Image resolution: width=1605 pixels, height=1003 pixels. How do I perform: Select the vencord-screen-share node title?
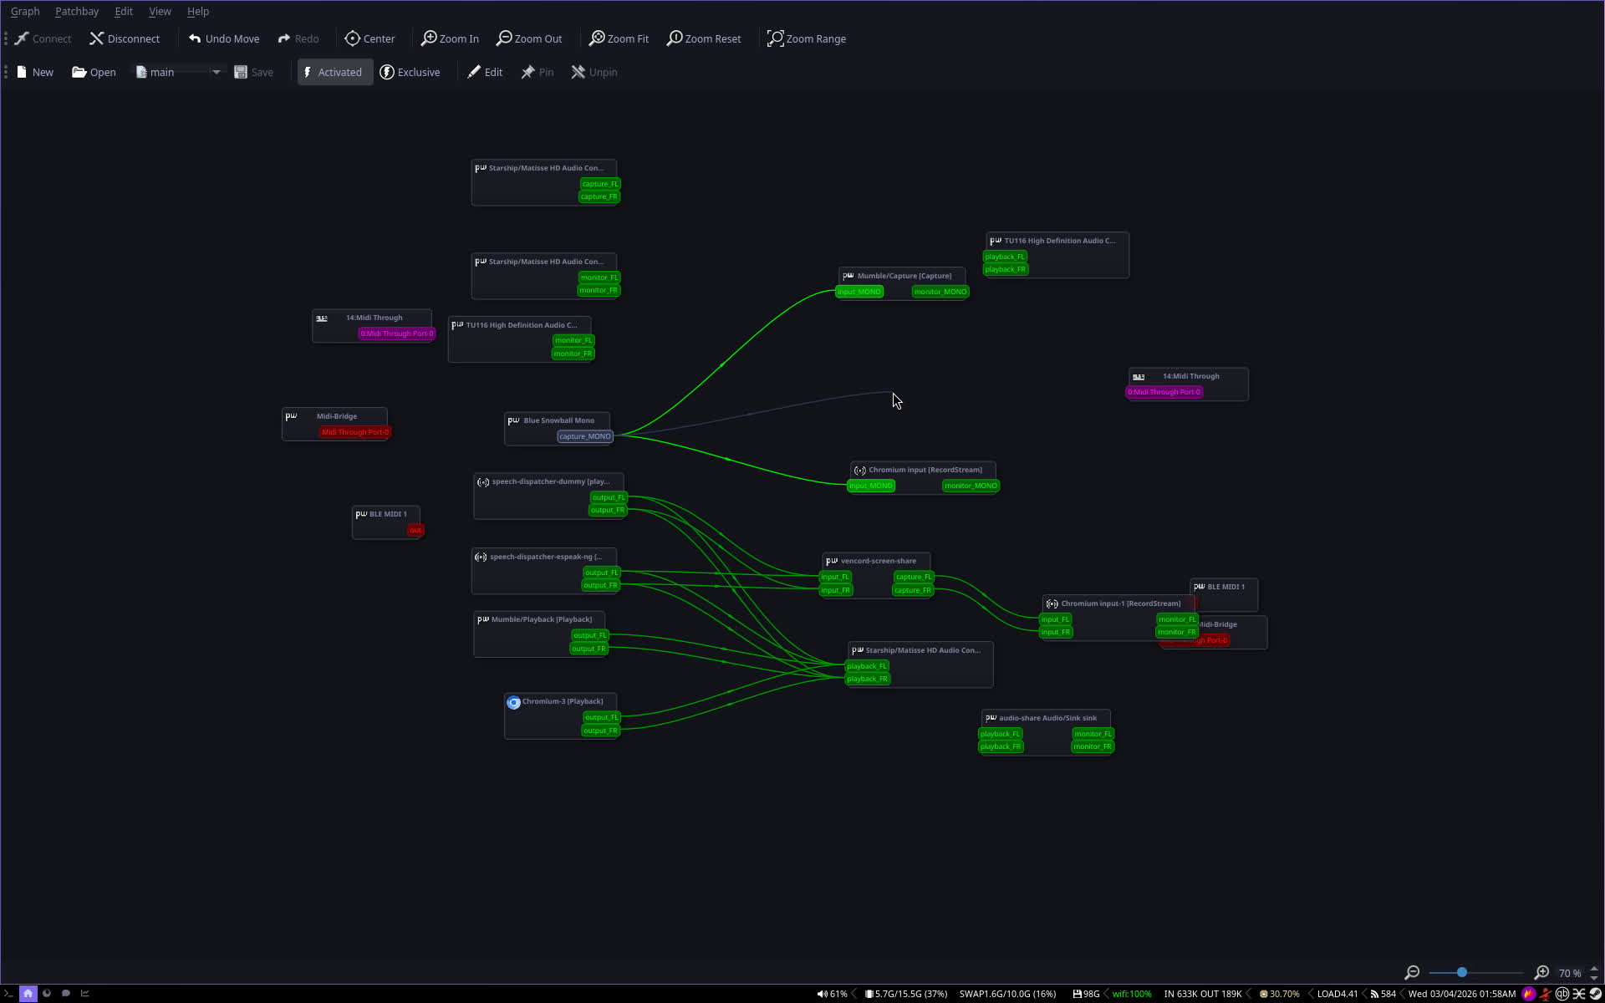click(x=879, y=561)
